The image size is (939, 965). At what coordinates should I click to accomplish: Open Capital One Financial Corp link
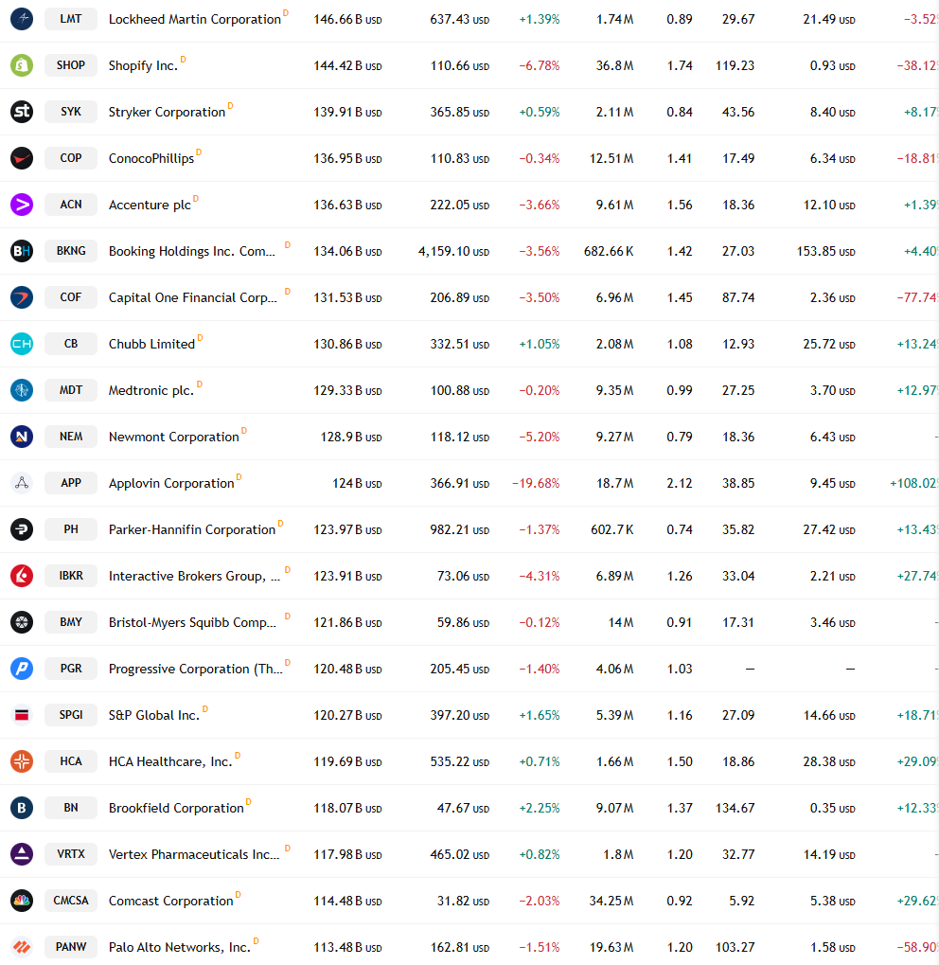point(192,298)
